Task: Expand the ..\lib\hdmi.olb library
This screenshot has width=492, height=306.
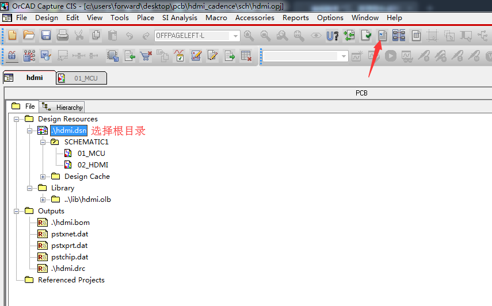Action: (x=43, y=200)
